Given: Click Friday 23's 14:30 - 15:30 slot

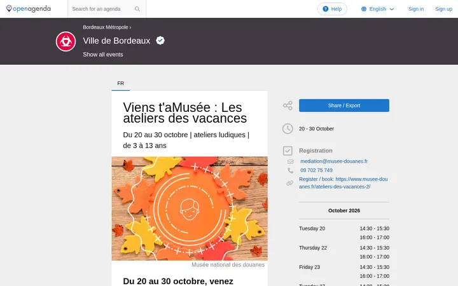Looking at the screenshot, I should (x=375, y=267).
